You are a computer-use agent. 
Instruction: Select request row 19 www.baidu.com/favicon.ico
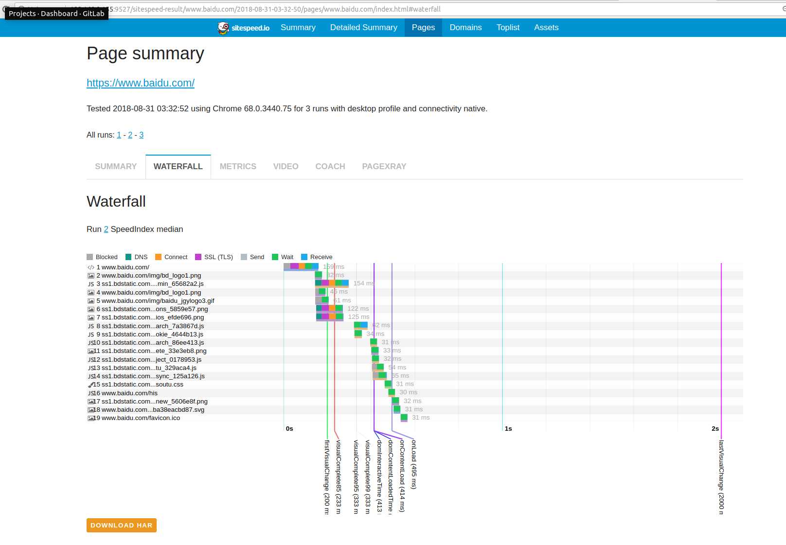click(x=415, y=418)
